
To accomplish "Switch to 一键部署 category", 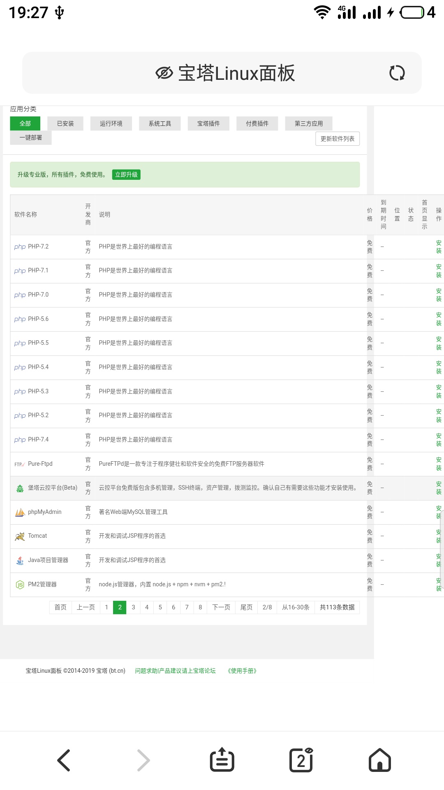I will 31,137.
